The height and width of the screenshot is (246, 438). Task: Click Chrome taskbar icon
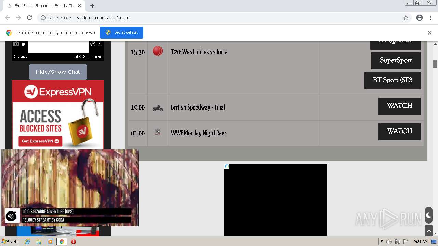click(62, 242)
